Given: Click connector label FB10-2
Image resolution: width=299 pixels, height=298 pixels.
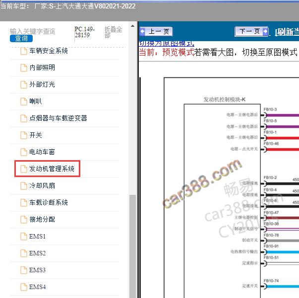Looking at the screenshot, I should pos(270,178).
